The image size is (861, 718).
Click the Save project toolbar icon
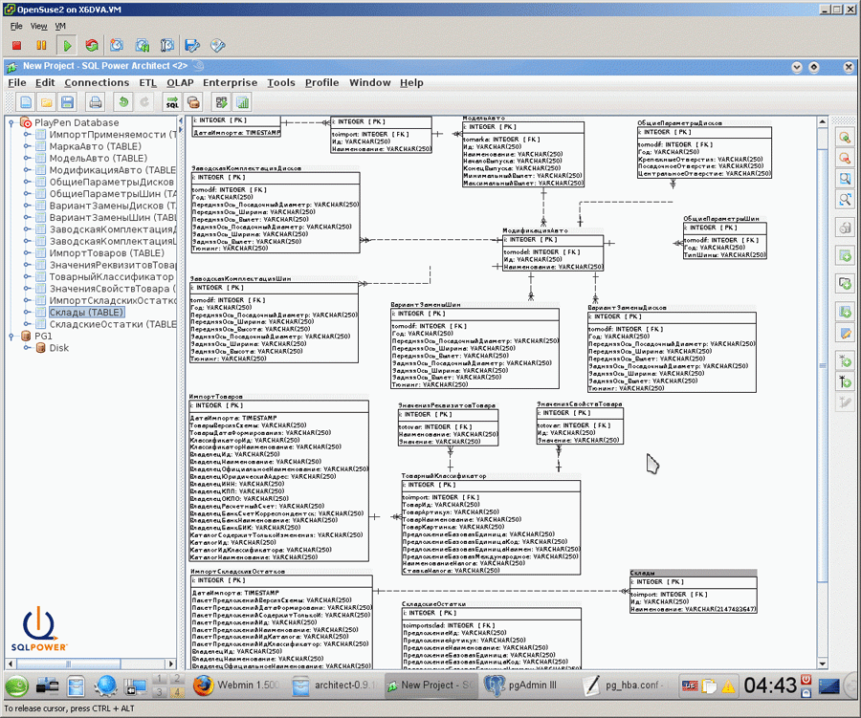67,102
